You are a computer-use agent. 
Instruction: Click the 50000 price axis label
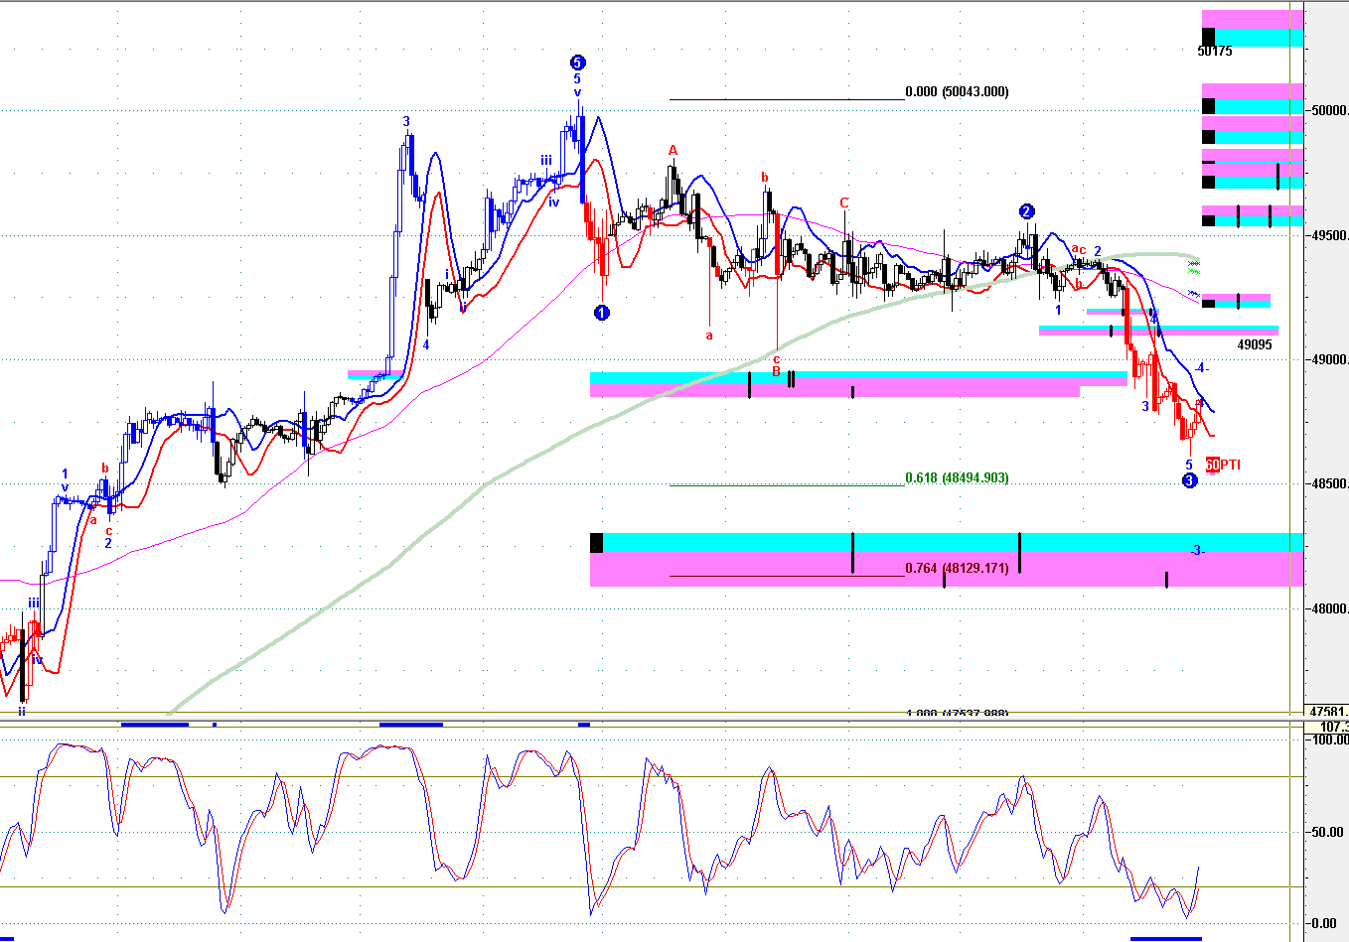pyautogui.click(x=1329, y=110)
